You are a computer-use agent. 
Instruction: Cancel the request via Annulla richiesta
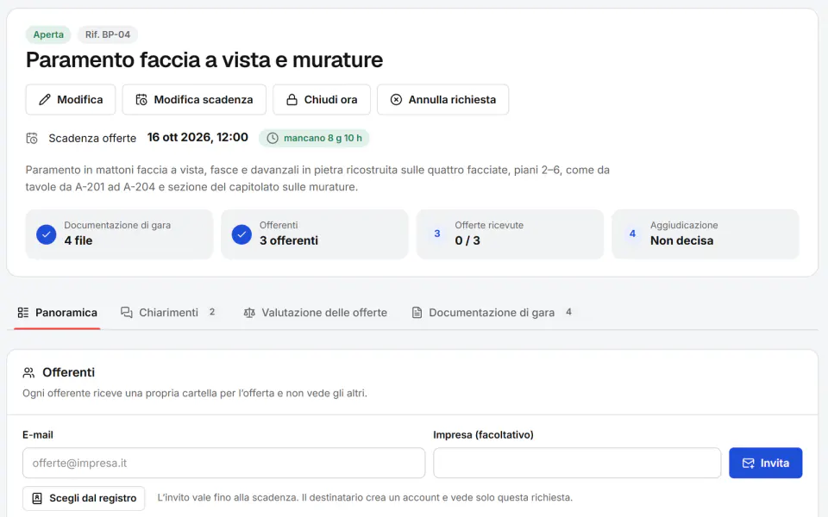pyautogui.click(x=443, y=100)
